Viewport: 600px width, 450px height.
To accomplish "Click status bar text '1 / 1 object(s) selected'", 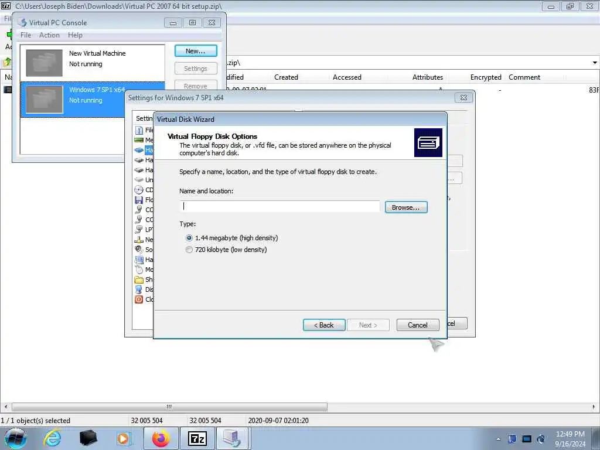I will click(36, 421).
